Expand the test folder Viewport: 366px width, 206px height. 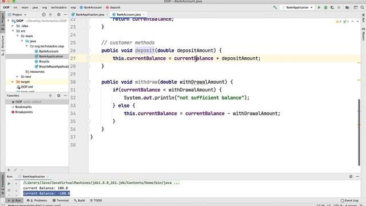coord(17,77)
